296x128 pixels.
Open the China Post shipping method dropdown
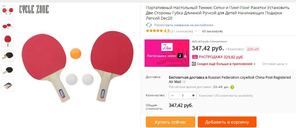[184, 82]
